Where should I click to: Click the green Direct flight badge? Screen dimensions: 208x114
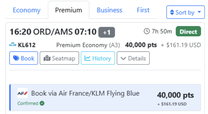(188, 31)
